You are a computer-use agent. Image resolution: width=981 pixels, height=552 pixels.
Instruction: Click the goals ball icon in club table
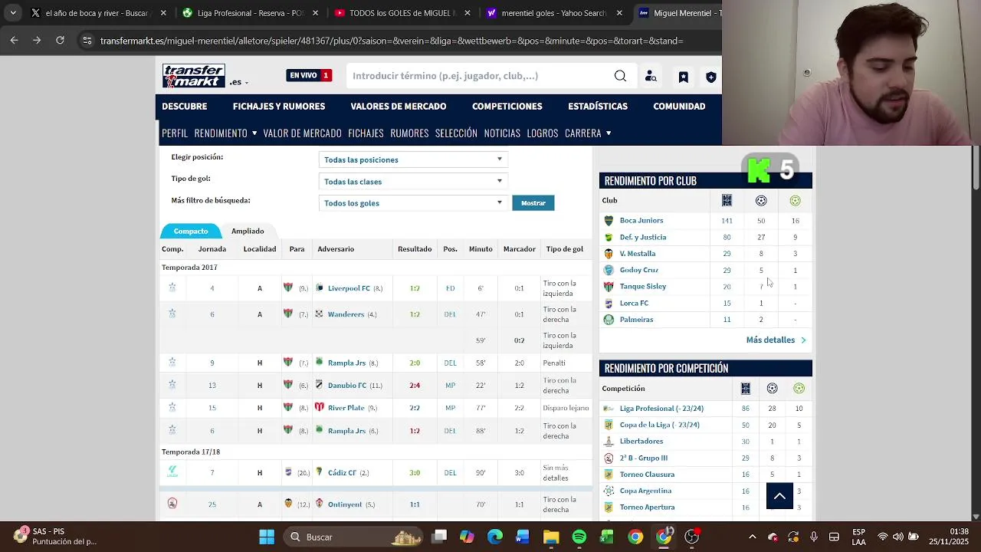761,201
